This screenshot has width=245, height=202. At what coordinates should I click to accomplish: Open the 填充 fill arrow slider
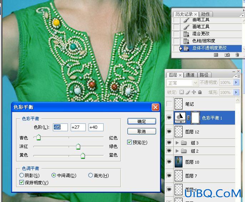pyautogui.click(x=236, y=92)
